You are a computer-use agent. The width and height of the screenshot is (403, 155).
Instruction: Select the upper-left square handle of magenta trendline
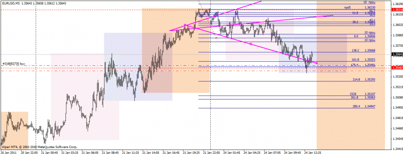coord(185,25)
